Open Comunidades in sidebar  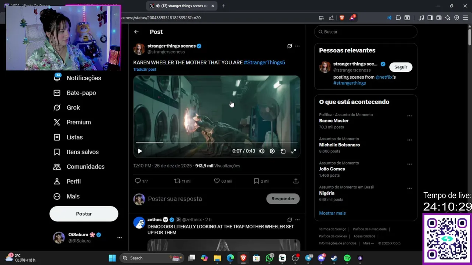click(x=79, y=166)
